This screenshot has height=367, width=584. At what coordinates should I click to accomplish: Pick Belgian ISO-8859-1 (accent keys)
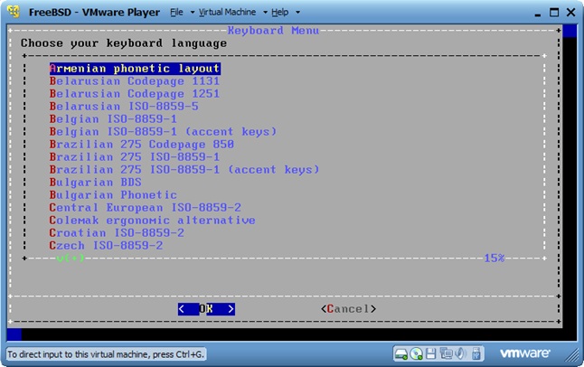click(163, 131)
